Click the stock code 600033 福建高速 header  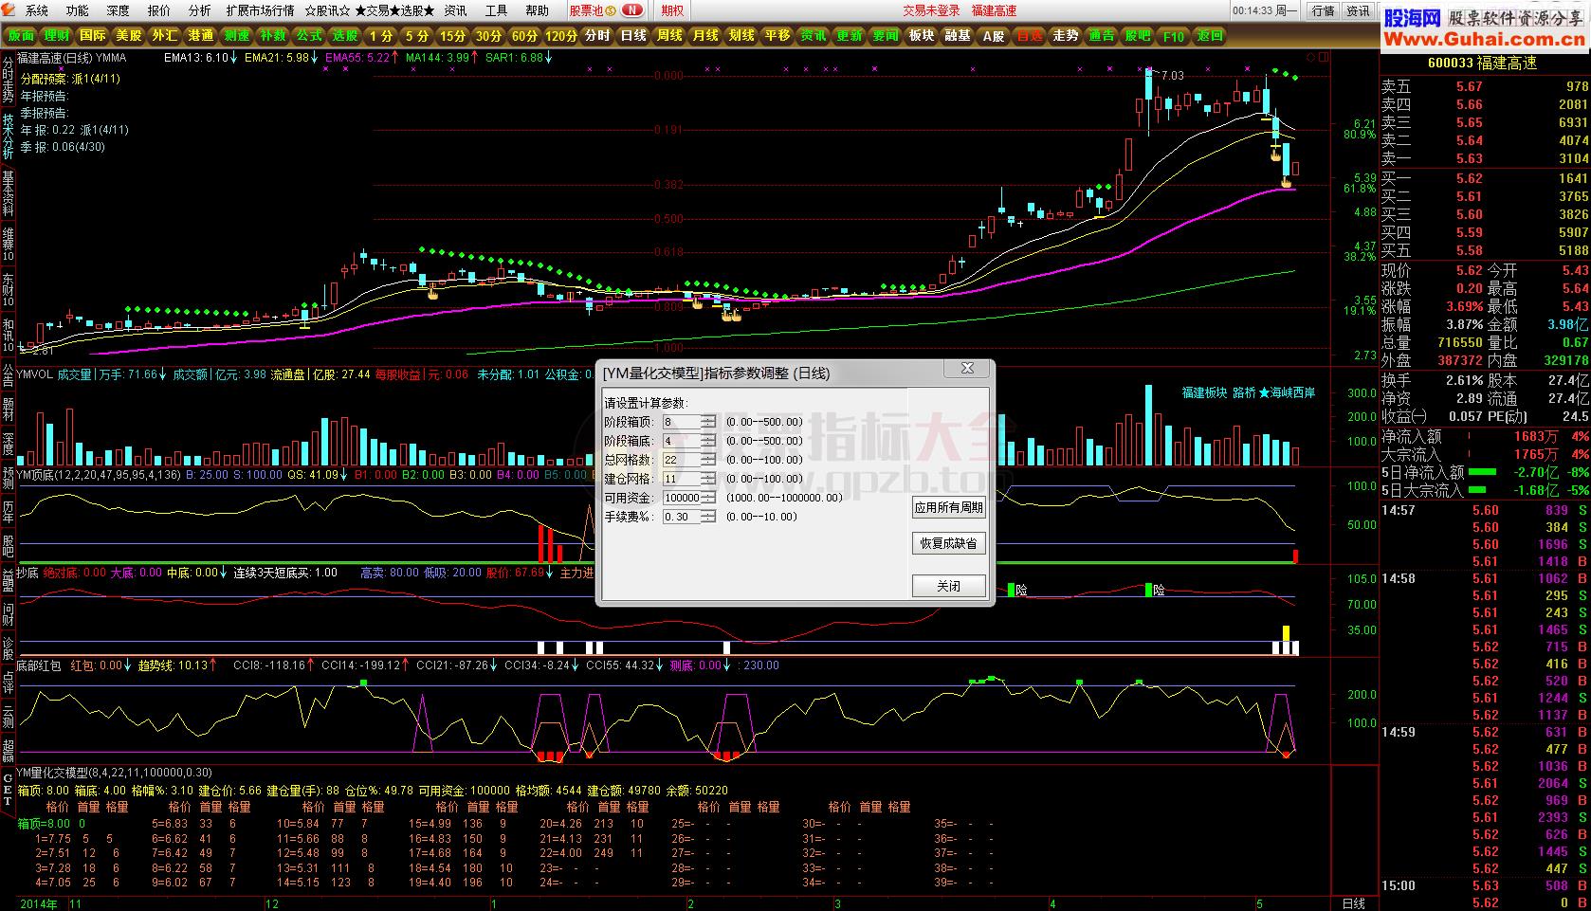[1482, 63]
